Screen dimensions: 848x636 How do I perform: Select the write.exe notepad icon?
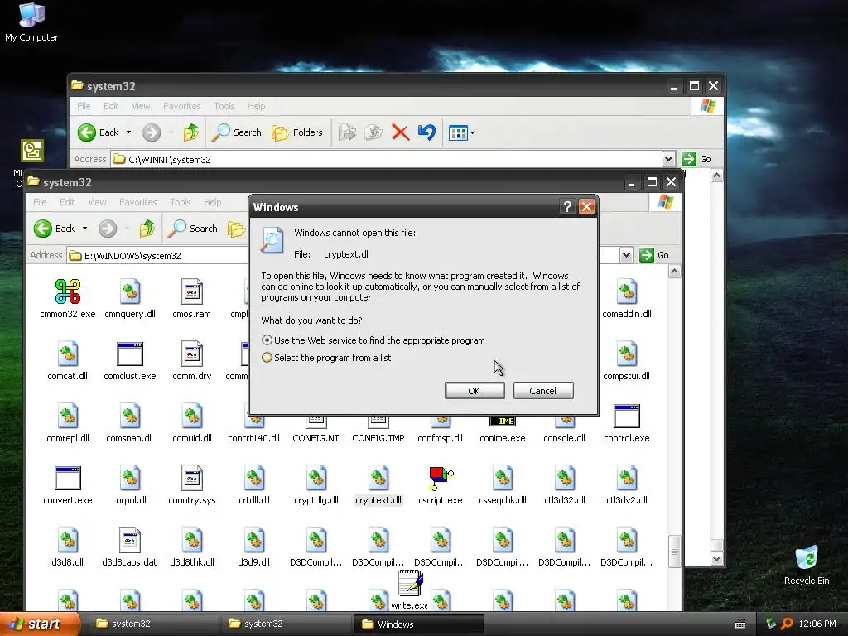click(x=410, y=583)
